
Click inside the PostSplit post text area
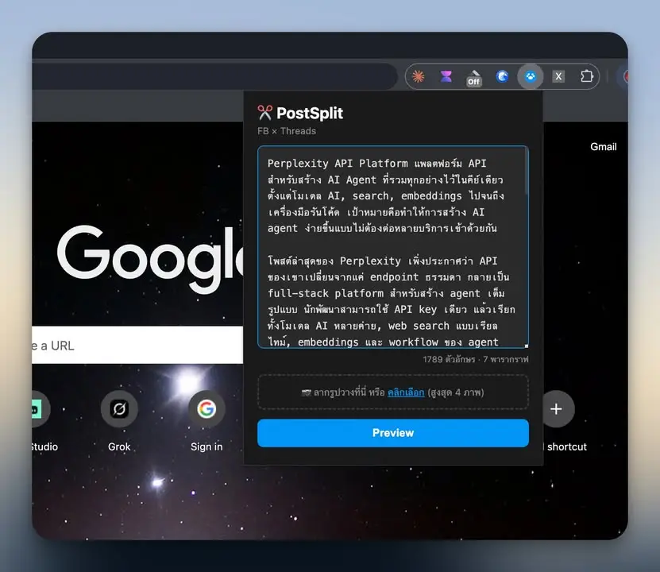[393, 247]
